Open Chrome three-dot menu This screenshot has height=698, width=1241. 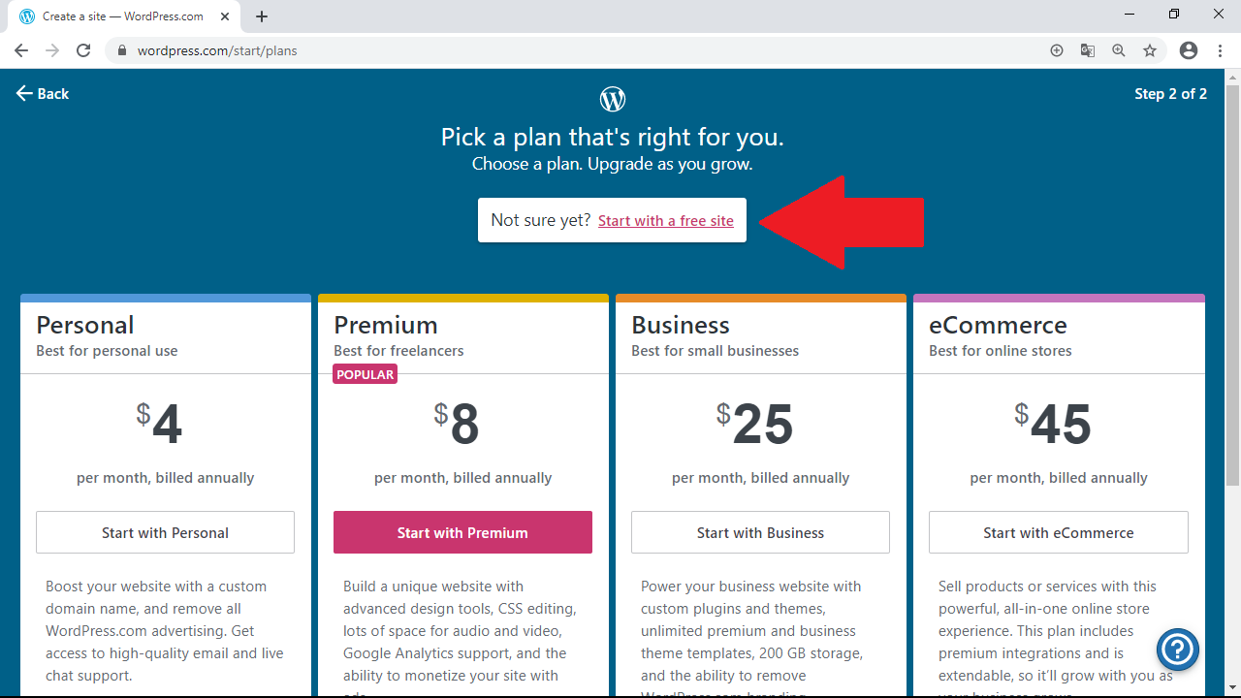pos(1221,50)
